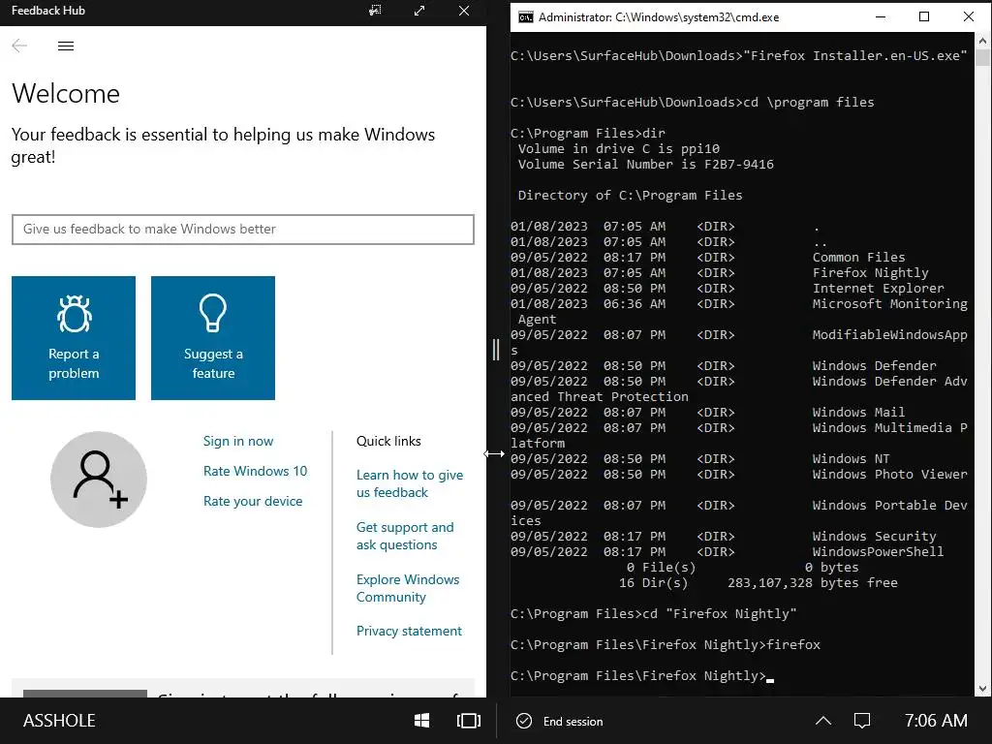Click the End session checkmark icon
The image size is (992, 744).
[524, 721]
